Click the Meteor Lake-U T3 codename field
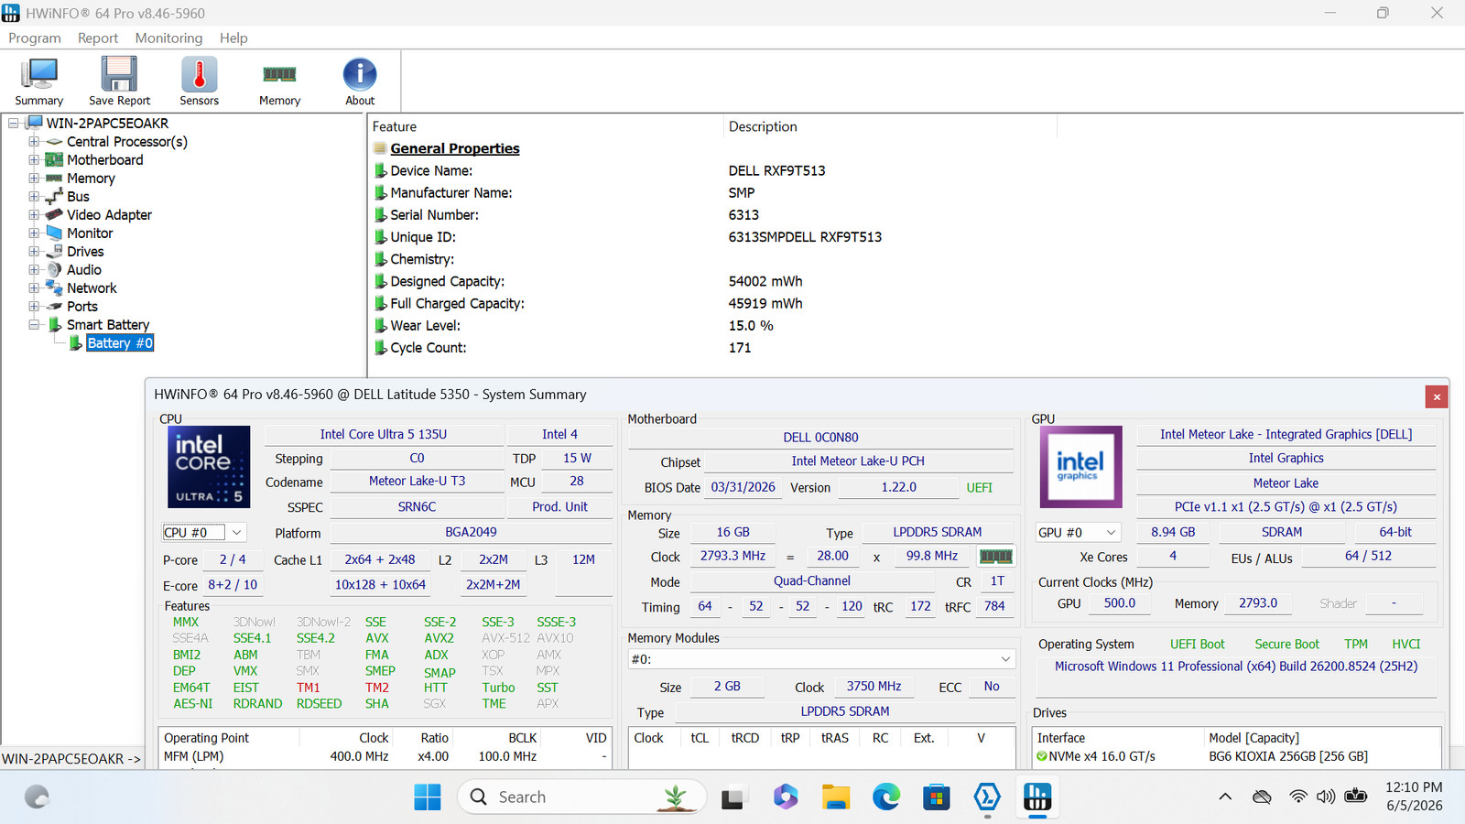 pos(417,482)
